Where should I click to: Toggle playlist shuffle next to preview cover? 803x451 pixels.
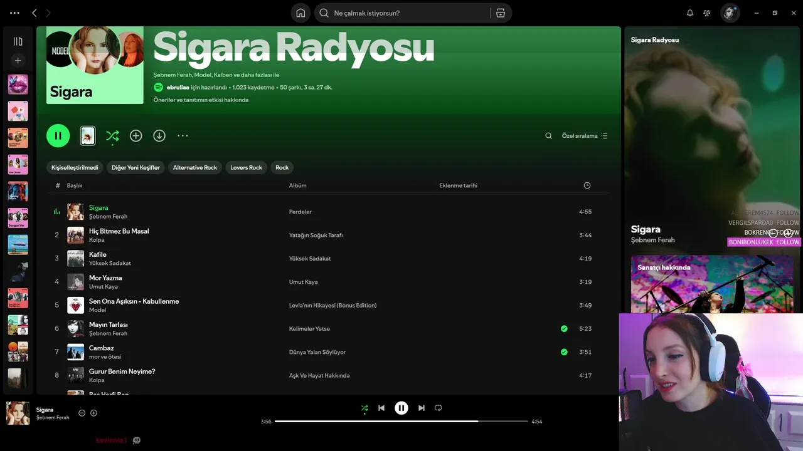tap(112, 136)
